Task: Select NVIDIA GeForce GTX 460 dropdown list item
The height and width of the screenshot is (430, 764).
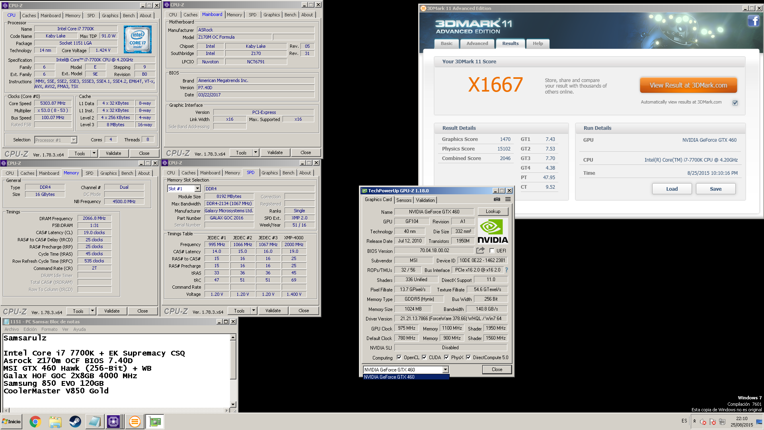Action: 406,377
